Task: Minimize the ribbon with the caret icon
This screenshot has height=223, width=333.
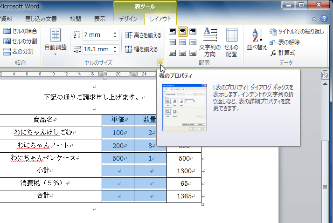Action: (x=314, y=19)
